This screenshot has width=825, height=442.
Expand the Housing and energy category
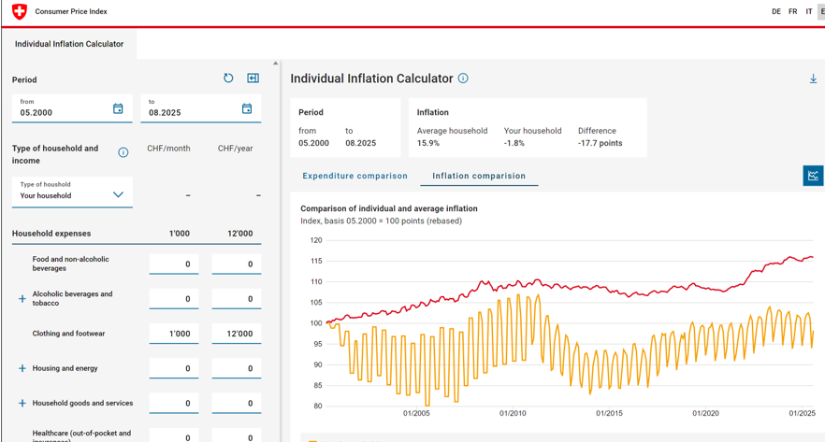pos(22,368)
